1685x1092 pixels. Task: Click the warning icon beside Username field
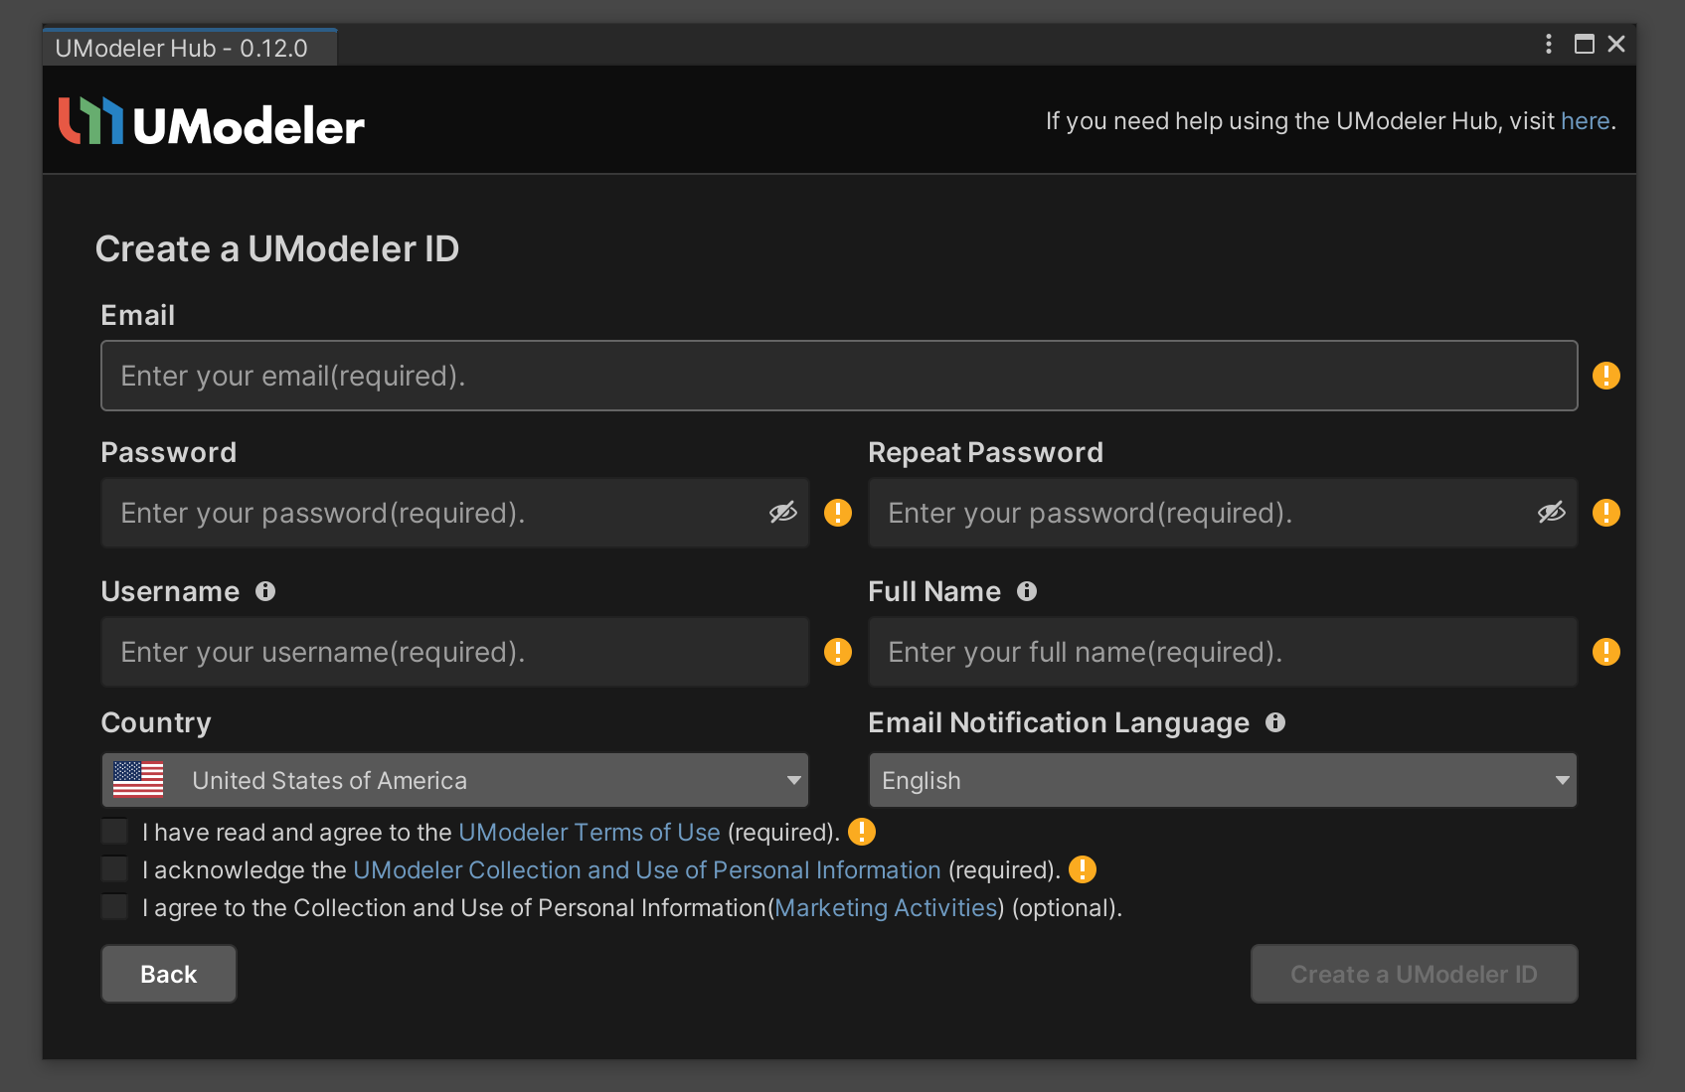tap(838, 652)
